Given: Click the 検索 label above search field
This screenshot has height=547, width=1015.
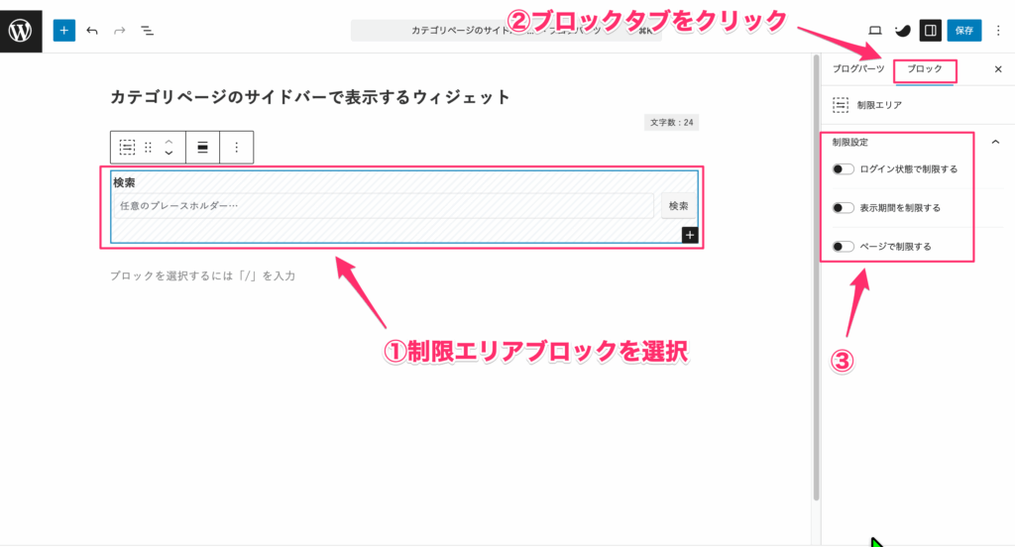Looking at the screenshot, I should [x=124, y=182].
